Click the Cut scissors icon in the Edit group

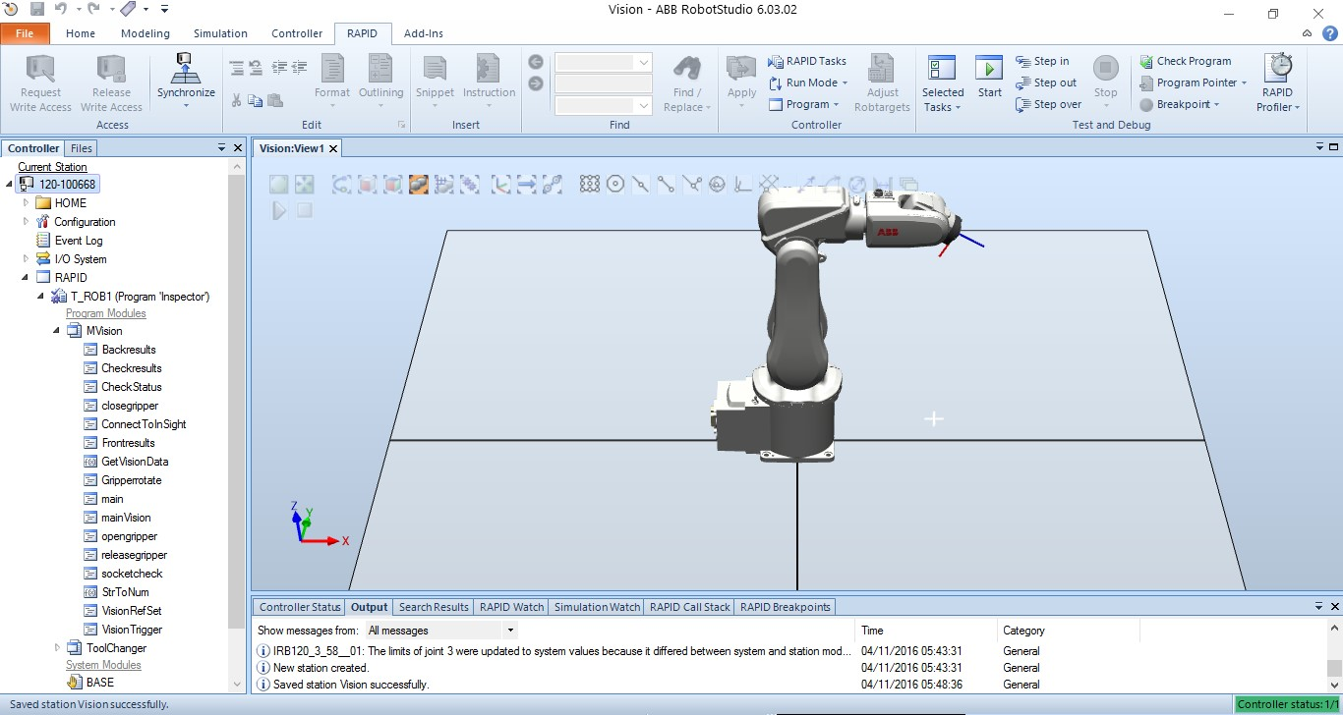(x=237, y=99)
